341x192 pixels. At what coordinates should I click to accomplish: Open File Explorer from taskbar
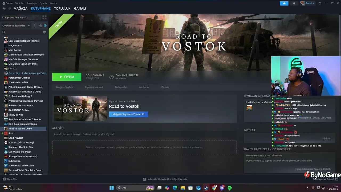click(183, 188)
